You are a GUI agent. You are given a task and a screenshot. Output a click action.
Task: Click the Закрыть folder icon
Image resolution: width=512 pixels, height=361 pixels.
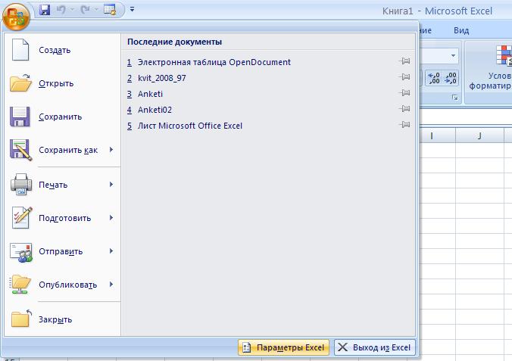click(x=21, y=319)
